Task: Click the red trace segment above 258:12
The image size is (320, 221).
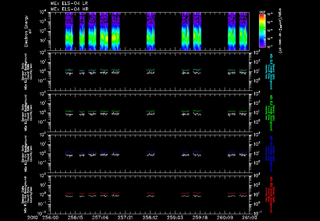Action: 151,193
